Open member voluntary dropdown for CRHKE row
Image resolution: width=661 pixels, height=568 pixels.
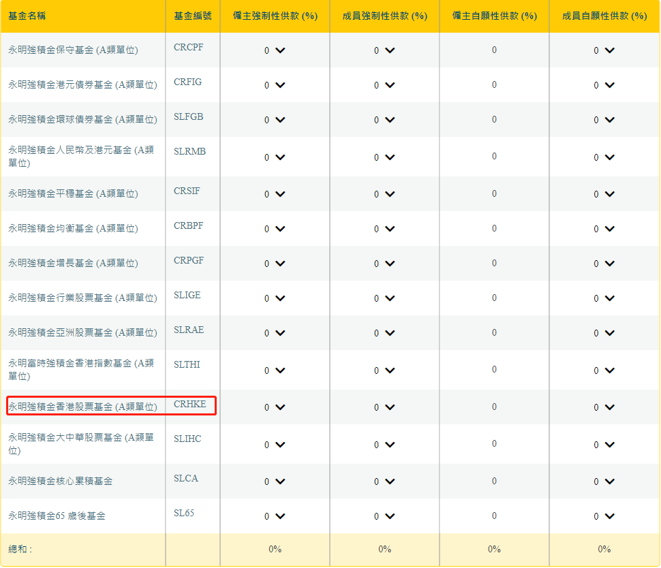pyautogui.click(x=604, y=407)
